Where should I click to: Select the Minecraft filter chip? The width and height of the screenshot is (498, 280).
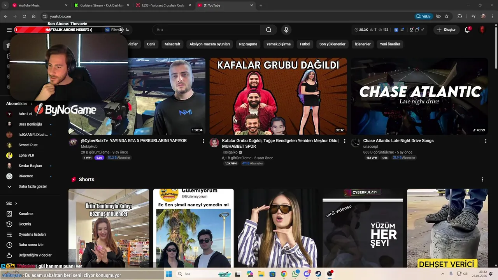click(172, 44)
